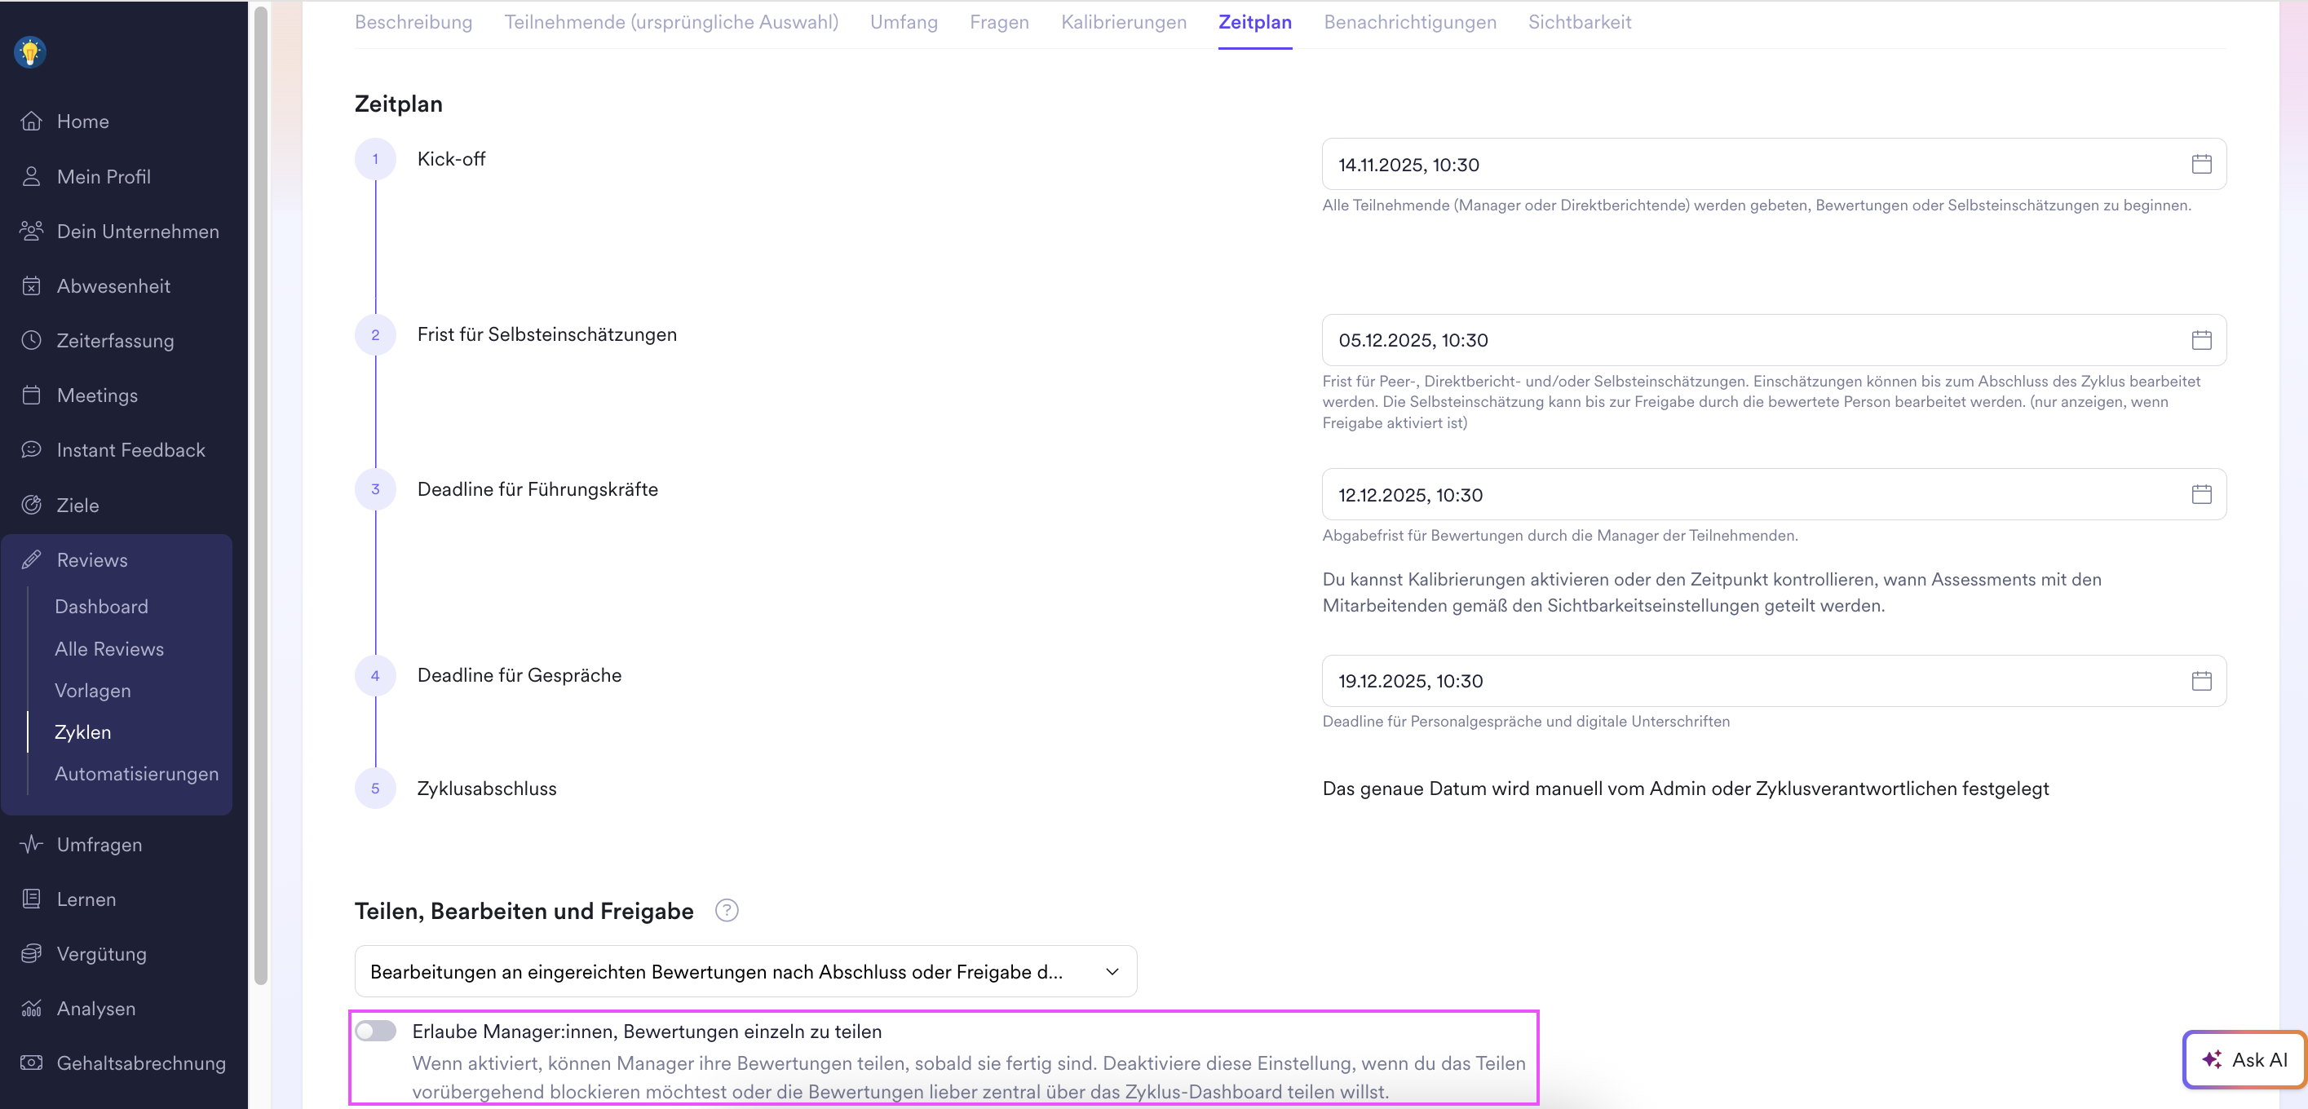Open Ziele in the sidebar
Image resolution: width=2308 pixels, height=1109 pixels.
(77, 506)
